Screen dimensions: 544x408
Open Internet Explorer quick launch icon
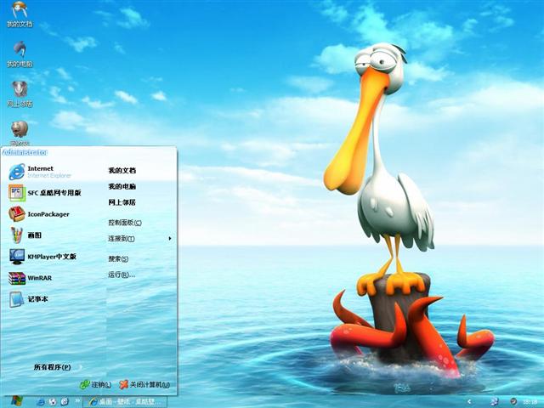[x=40, y=402]
